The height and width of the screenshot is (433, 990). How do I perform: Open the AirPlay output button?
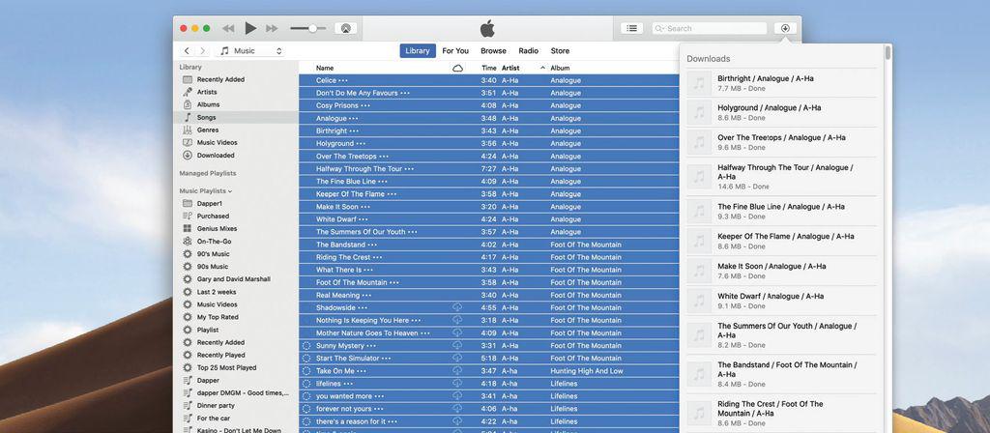coord(345,28)
